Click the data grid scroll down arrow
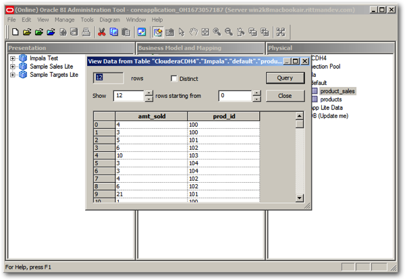This screenshot has width=405, height=280. (299, 198)
